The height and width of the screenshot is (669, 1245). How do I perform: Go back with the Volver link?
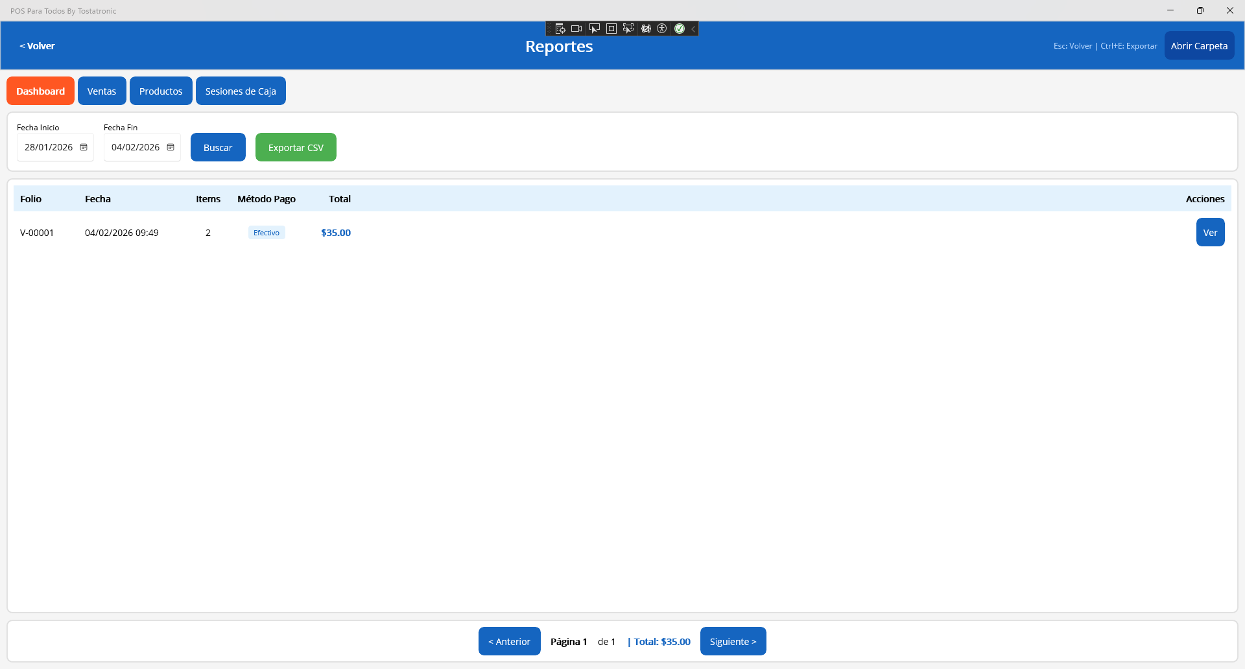pos(37,46)
